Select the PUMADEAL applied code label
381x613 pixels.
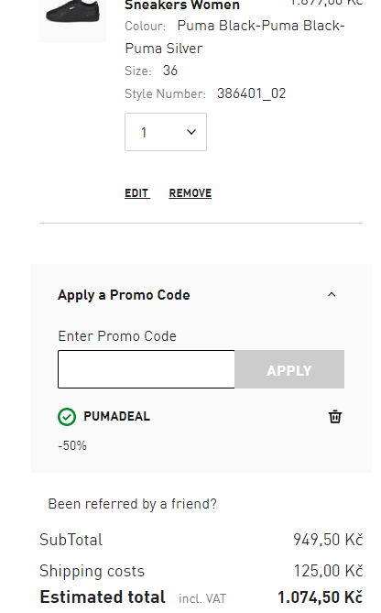click(117, 416)
